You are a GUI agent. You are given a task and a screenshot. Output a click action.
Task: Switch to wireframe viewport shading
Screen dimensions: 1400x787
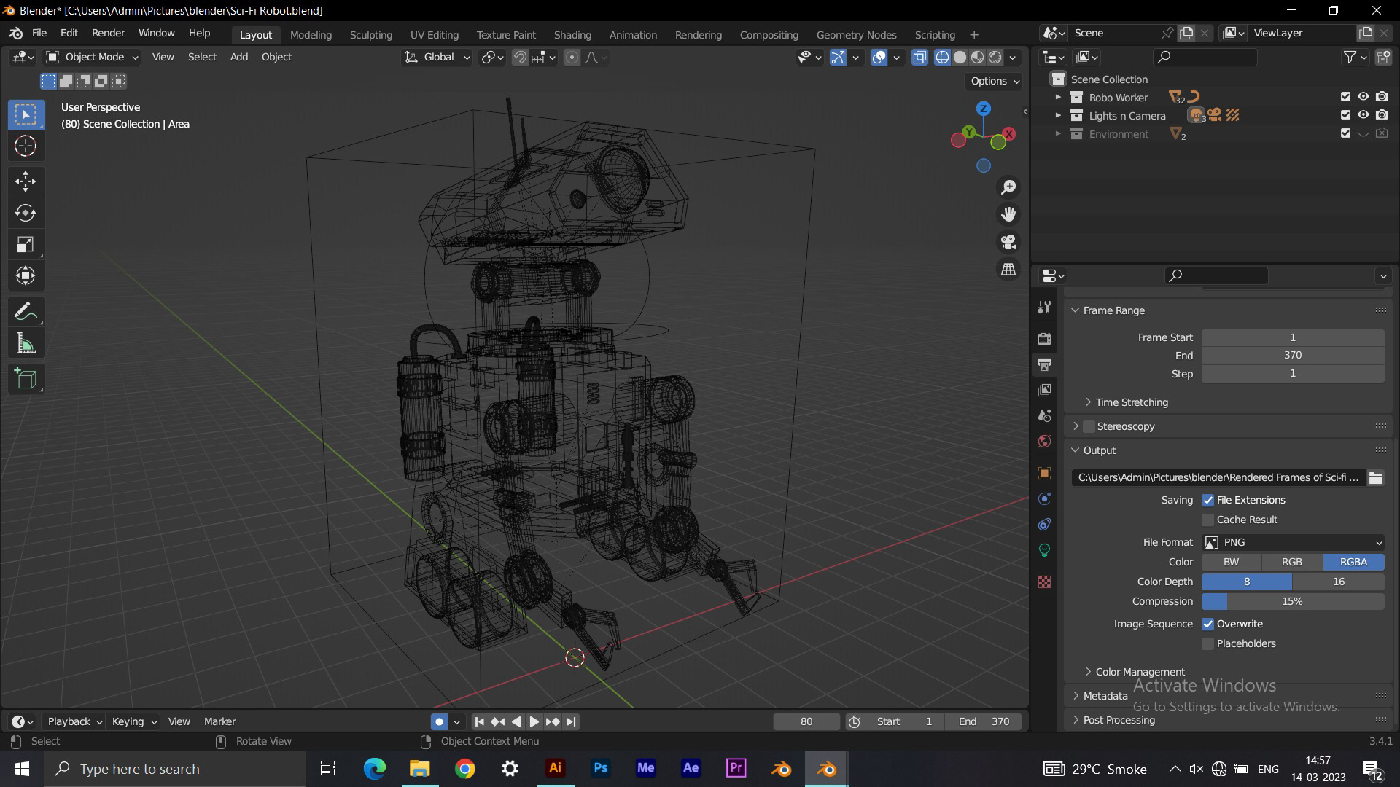pyautogui.click(x=942, y=58)
